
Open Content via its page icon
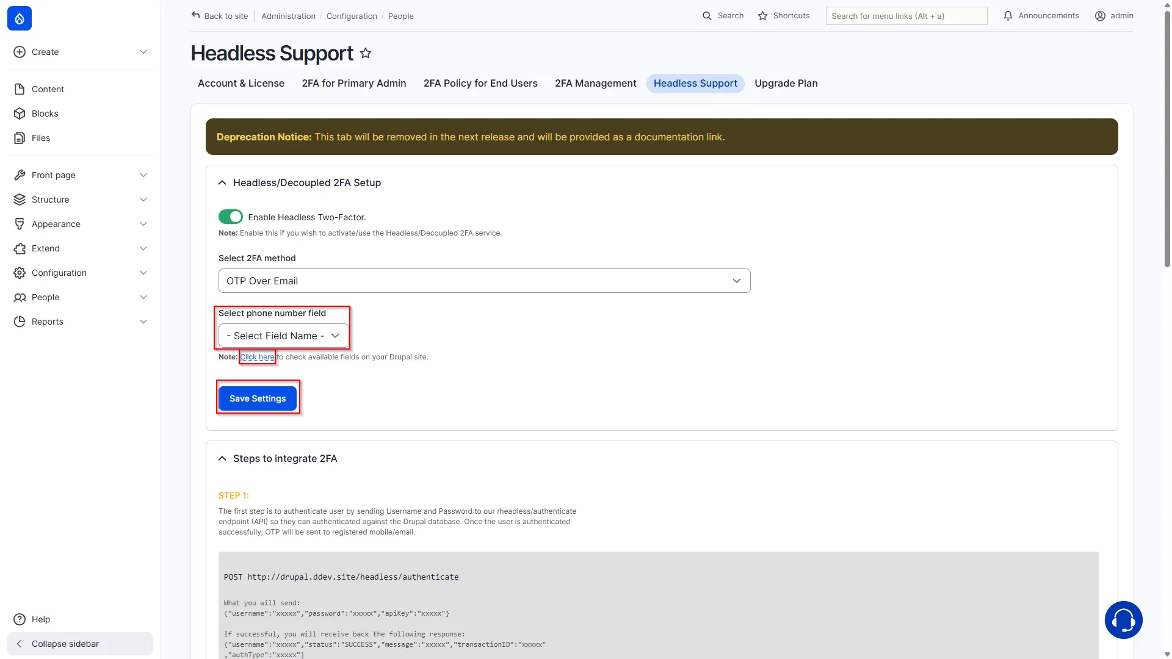pos(20,89)
